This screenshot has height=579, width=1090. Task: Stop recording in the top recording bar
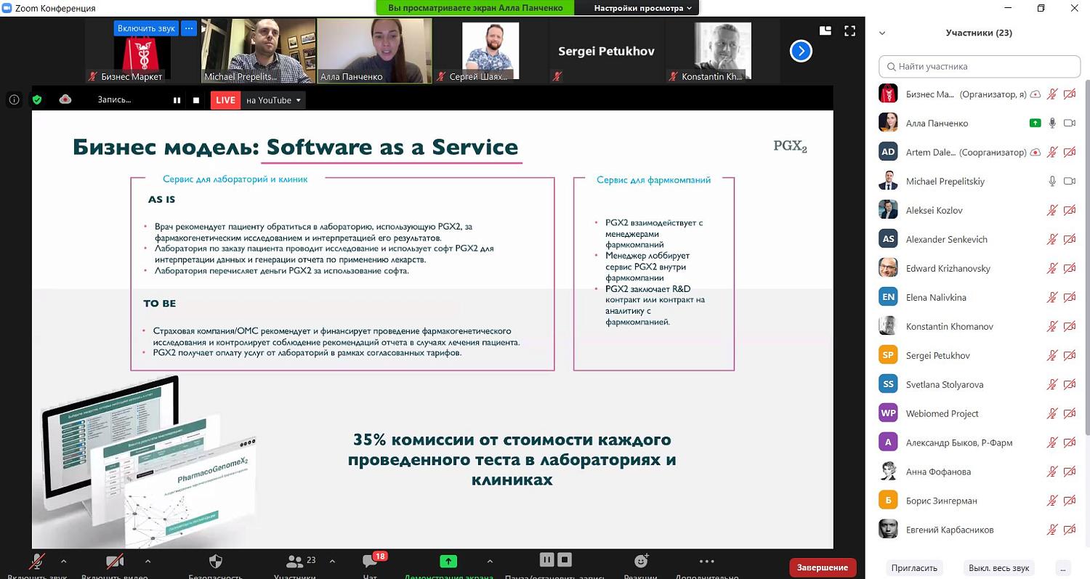(196, 100)
